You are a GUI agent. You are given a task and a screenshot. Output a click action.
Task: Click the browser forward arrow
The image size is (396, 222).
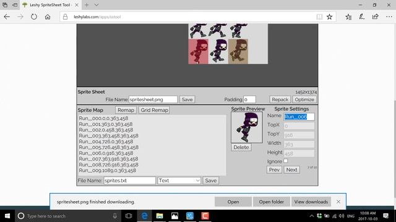click(20, 17)
